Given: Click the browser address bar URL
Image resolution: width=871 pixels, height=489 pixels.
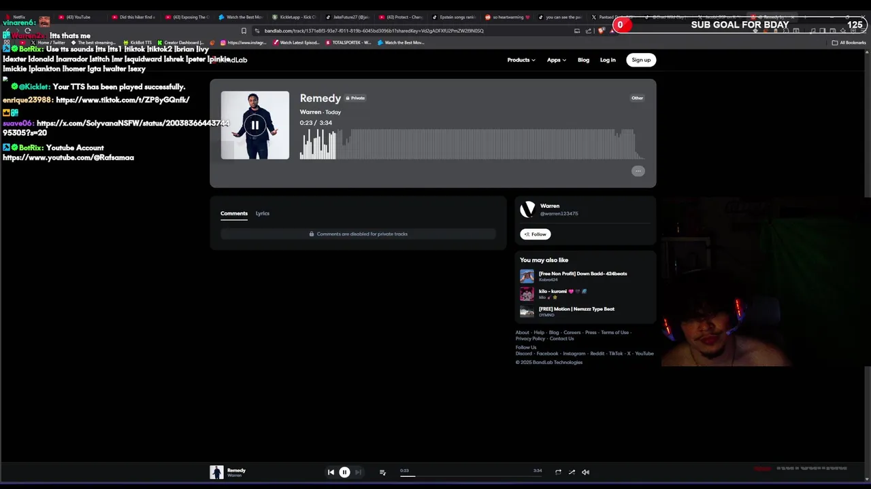Looking at the screenshot, I should 374,31.
